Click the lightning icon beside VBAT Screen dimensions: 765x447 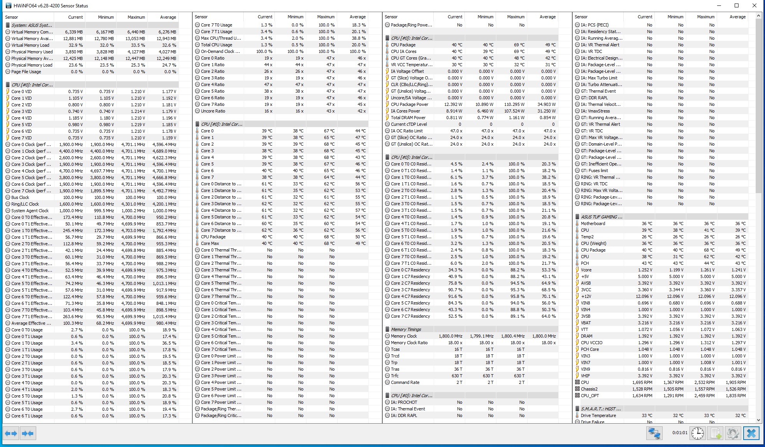577,323
